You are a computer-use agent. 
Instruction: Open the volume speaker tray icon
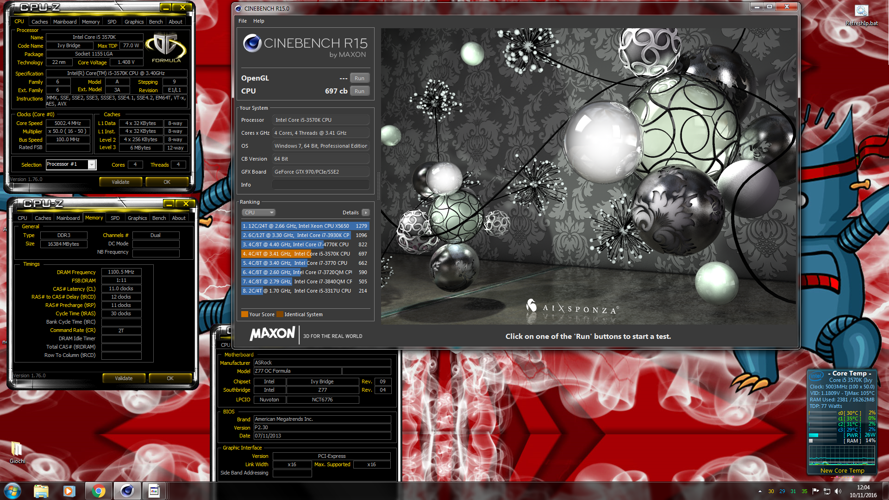(838, 491)
